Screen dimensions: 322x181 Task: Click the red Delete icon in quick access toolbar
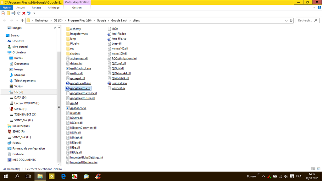(24, 13)
